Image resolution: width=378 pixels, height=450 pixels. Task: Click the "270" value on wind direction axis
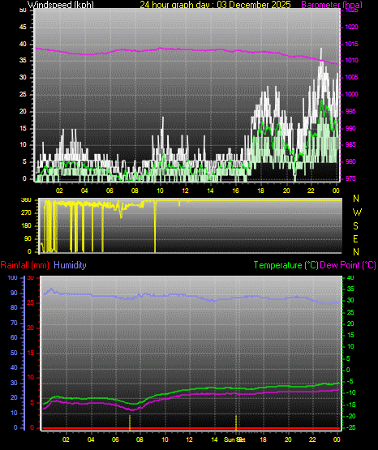click(x=26, y=213)
